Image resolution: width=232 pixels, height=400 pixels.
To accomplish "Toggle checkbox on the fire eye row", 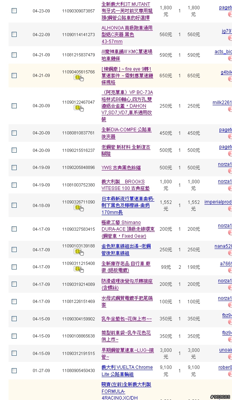I will coord(14,75).
